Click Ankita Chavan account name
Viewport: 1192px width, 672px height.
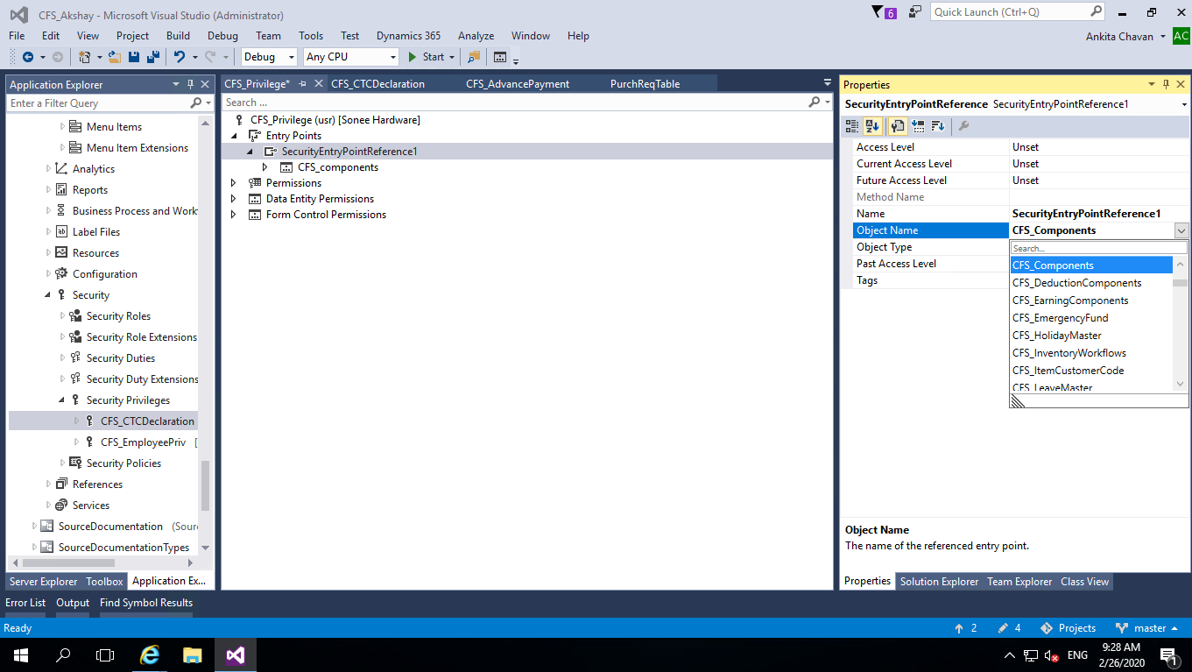click(x=1120, y=36)
